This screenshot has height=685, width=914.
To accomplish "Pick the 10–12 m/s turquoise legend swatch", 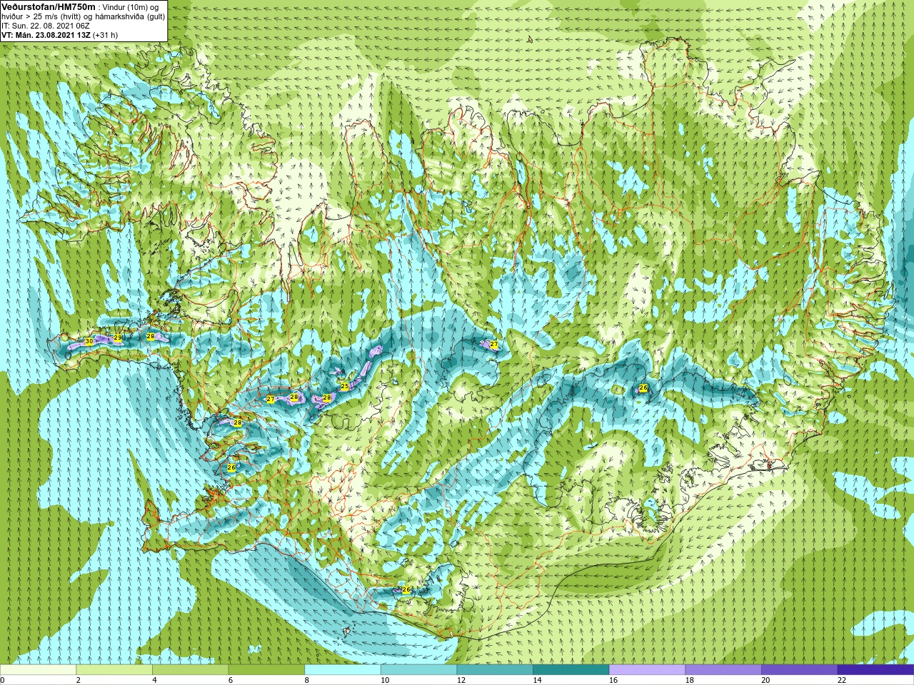I will (x=418, y=670).
